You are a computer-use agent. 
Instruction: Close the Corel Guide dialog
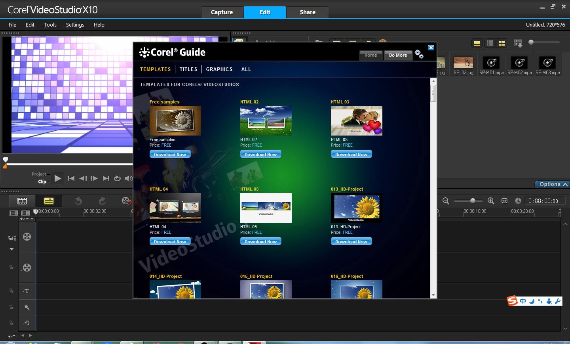[431, 48]
